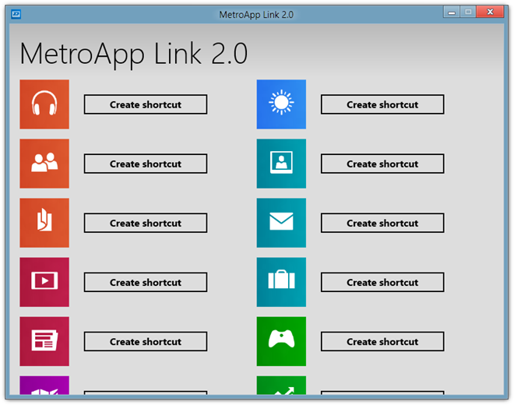
Task: Close the MetroApp Link 2.0 window
Action: pos(490,12)
